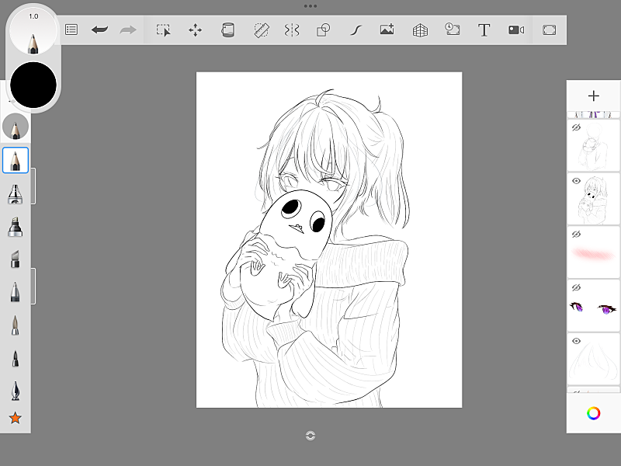Select the line art layer thumbnail

[593, 199]
